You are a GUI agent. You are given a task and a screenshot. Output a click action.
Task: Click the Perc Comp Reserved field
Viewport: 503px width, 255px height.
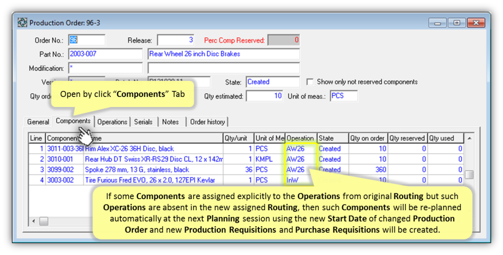(x=284, y=40)
